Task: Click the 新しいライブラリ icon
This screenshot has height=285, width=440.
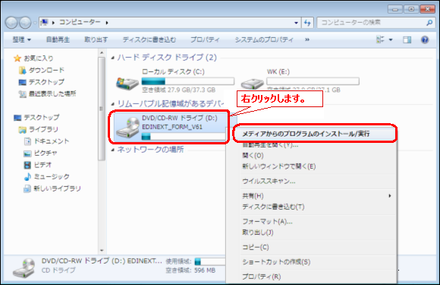Action: pyautogui.click(x=27, y=188)
